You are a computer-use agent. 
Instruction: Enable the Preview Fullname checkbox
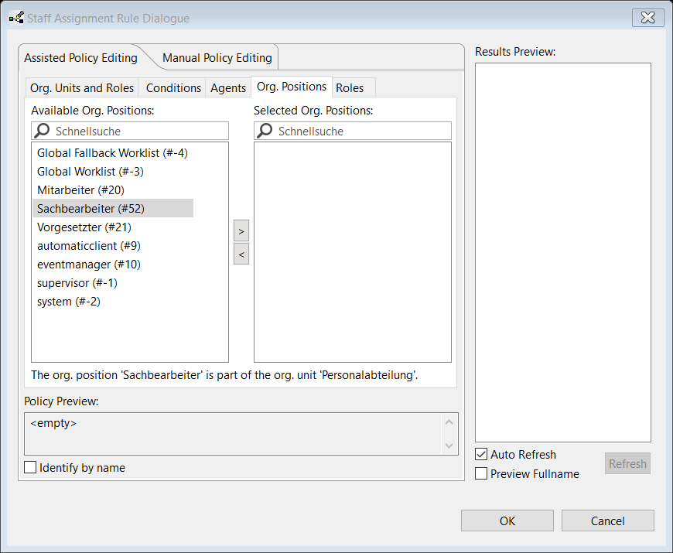coord(481,473)
